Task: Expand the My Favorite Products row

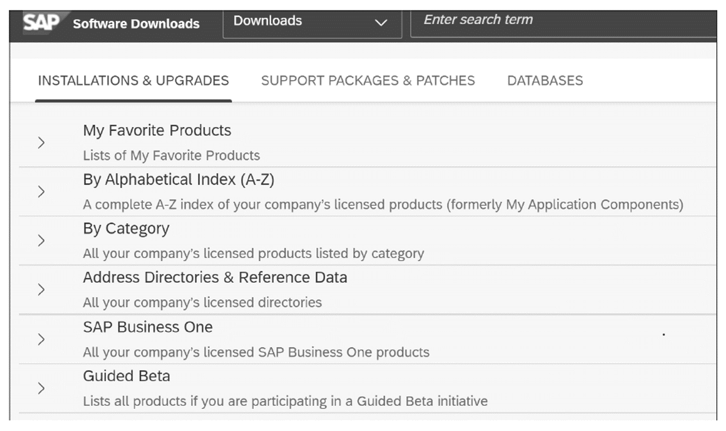Action: (x=40, y=142)
